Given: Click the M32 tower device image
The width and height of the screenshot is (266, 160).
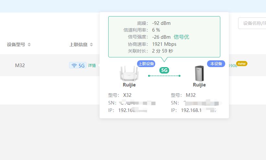Looking at the screenshot, I should pyautogui.click(x=199, y=74).
